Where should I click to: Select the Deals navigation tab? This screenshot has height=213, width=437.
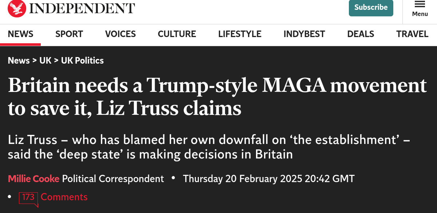(x=361, y=34)
